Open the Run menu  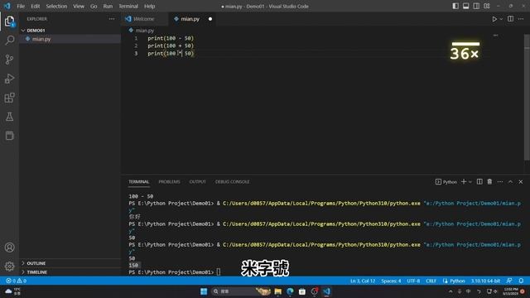pyautogui.click(x=108, y=6)
